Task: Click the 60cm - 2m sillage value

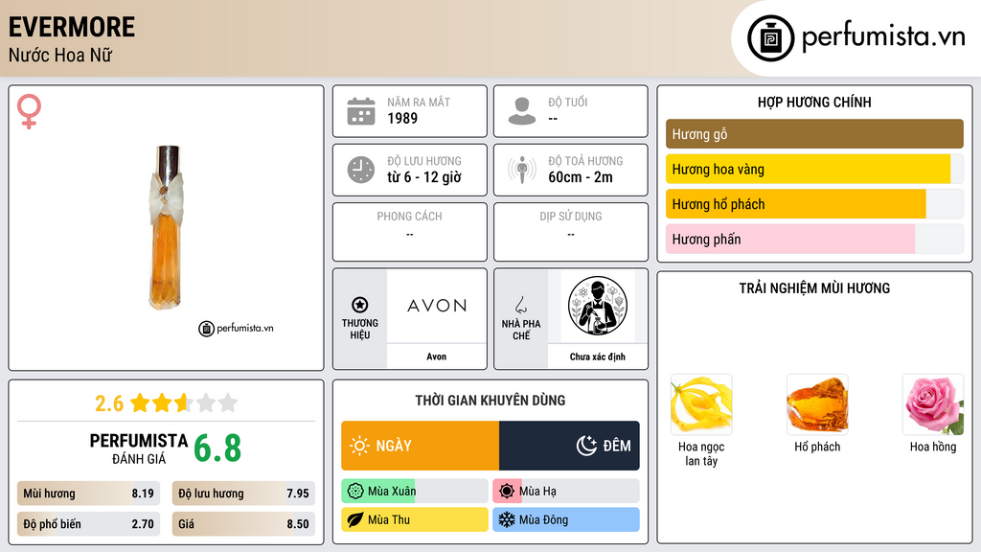Action: (x=581, y=177)
